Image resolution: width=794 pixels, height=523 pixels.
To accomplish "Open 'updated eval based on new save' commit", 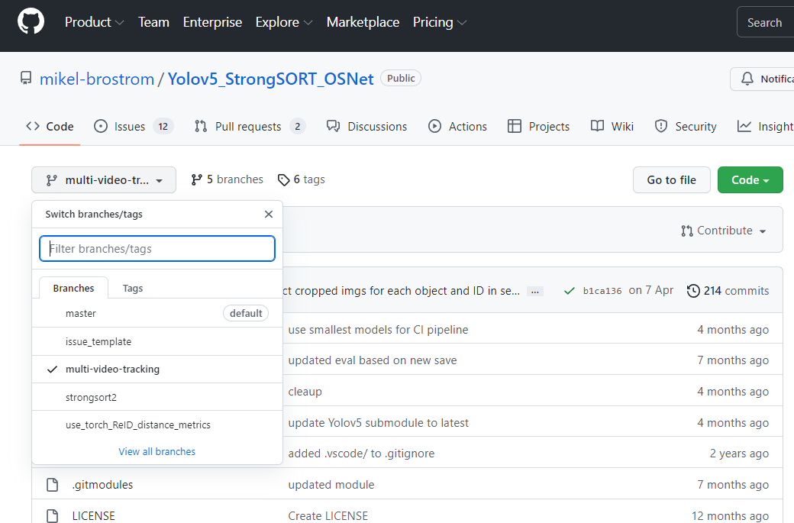I will coord(373,360).
